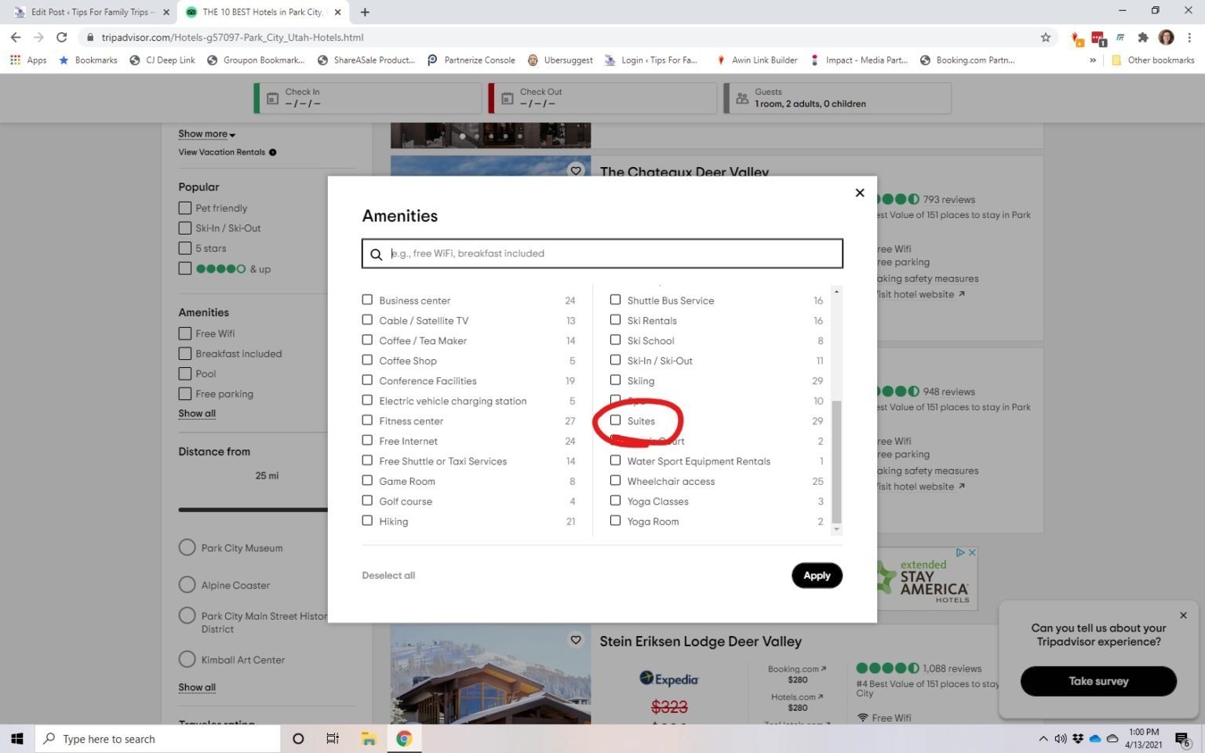Expand Show all amenities in sidebar
This screenshot has width=1205, height=753.
(x=196, y=413)
